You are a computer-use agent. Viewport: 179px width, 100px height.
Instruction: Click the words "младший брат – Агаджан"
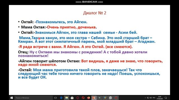pyautogui.click(x=131, y=41)
